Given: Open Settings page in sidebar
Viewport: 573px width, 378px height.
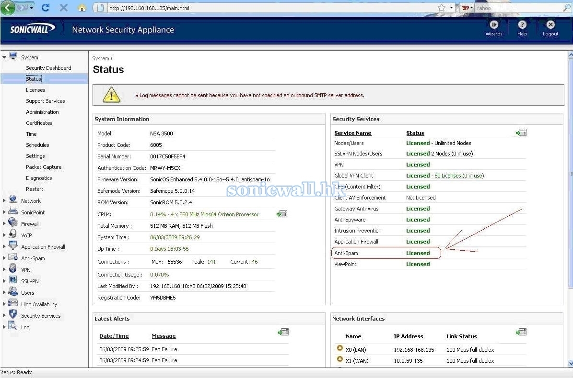Looking at the screenshot, I should click(x=35, y=156).
